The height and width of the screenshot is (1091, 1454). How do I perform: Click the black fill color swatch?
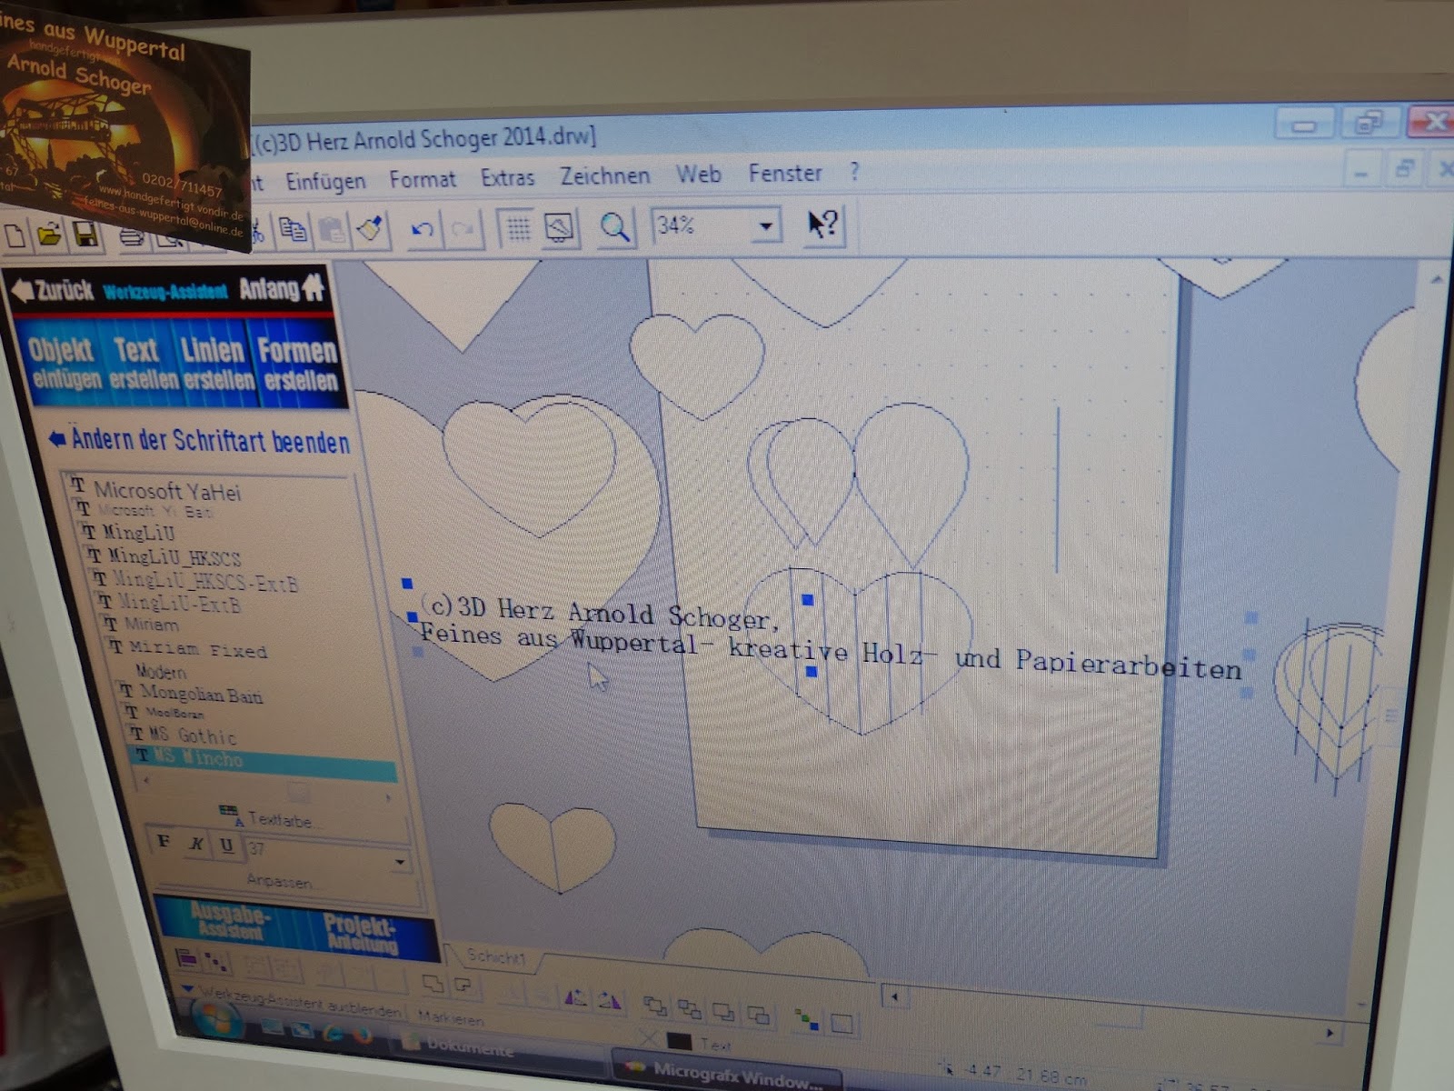click(x=679, y=1041)
